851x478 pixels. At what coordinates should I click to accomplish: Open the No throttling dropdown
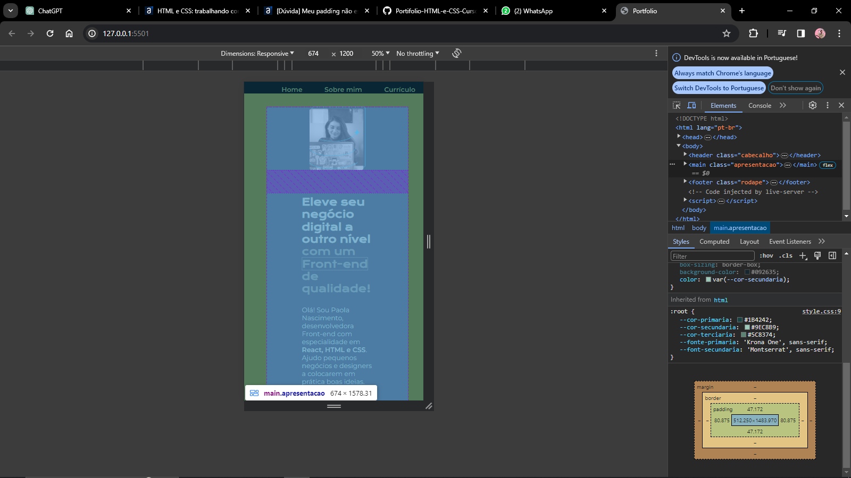click(418, 54)
